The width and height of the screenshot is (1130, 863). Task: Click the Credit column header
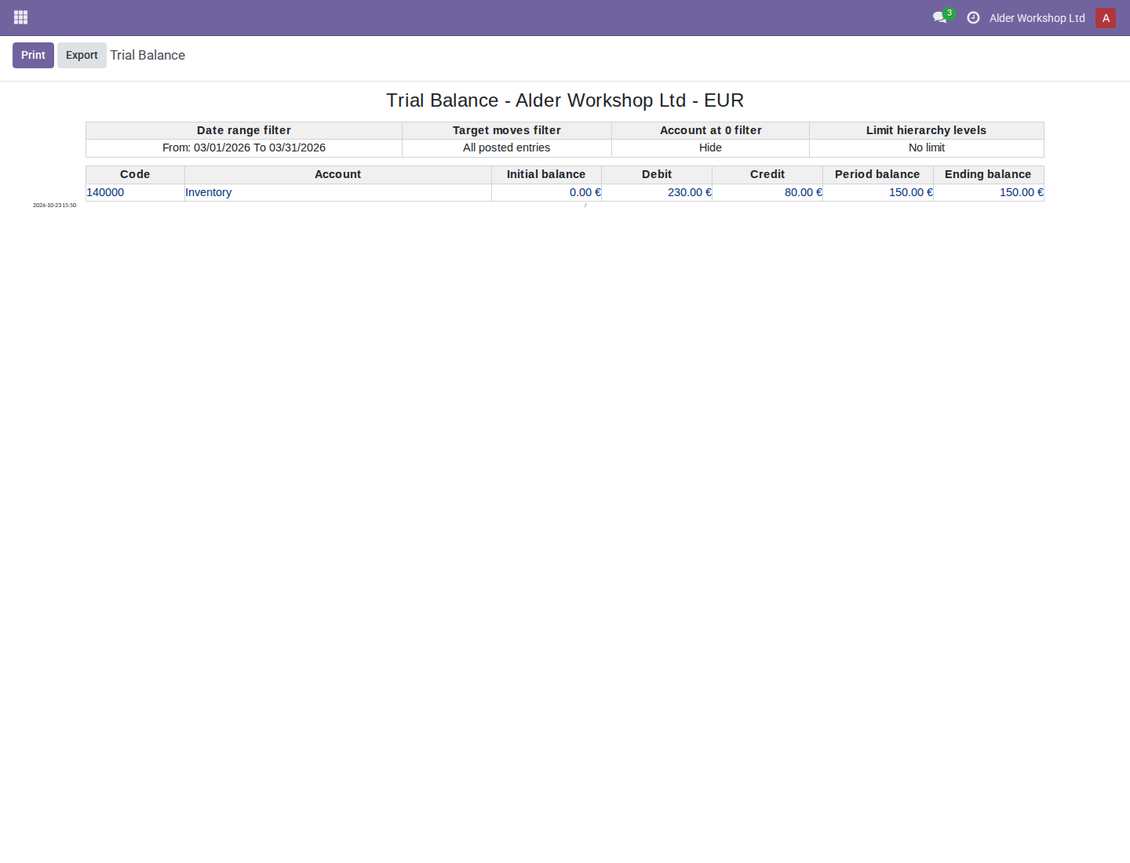click(767, 174)
